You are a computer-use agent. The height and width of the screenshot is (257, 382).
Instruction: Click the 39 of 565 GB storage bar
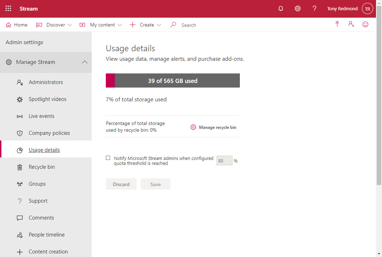click(x=173, y=80)
